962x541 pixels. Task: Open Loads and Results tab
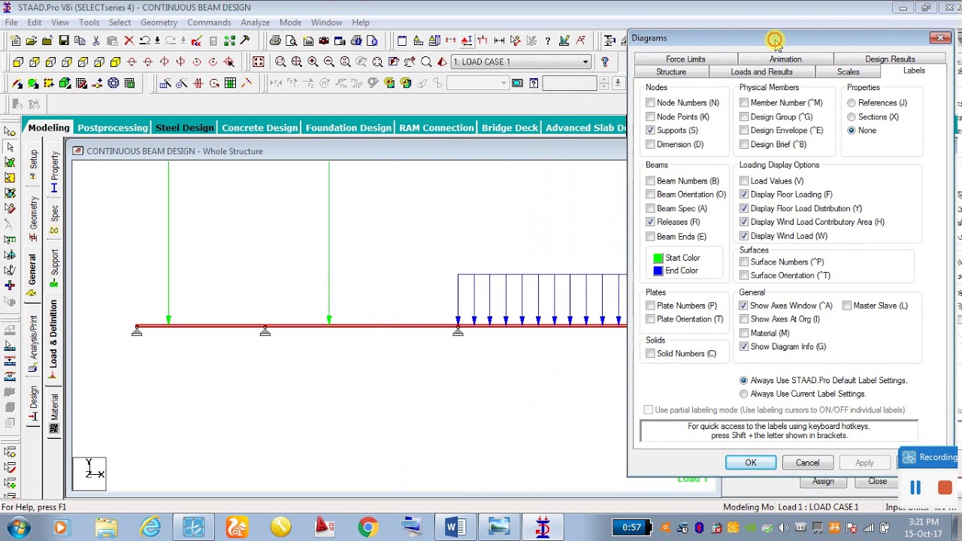(761, 72)
